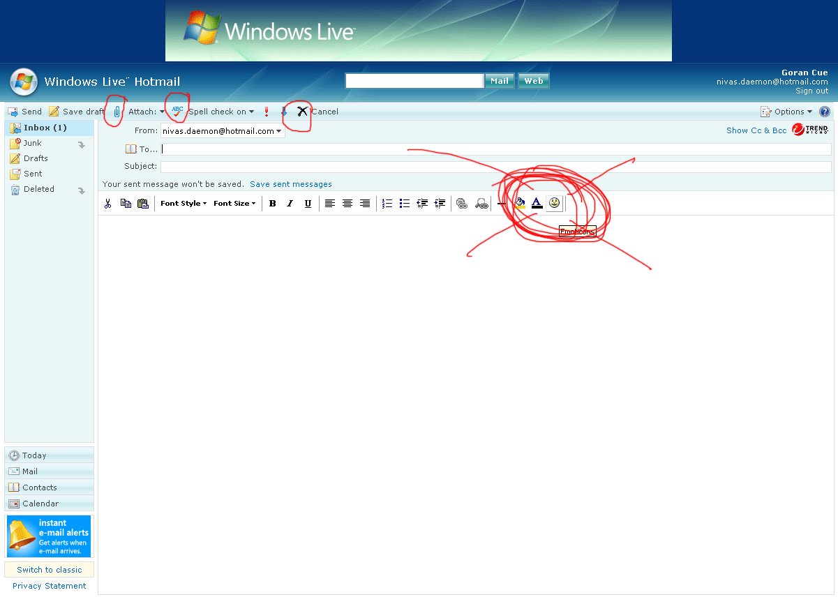Increase the indent
This screenshot has height=597, width=838.
pos(440,204)
